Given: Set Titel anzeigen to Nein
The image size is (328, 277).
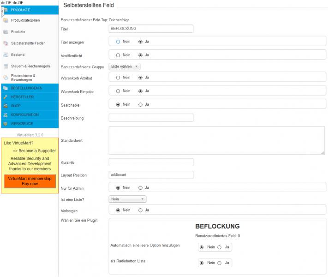Looking at the screenshot, I should coord(118,42).
